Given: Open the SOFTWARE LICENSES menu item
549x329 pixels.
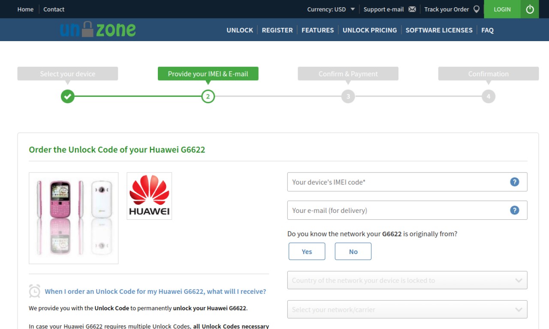Looking at the screenshot, I should point(439,30).
